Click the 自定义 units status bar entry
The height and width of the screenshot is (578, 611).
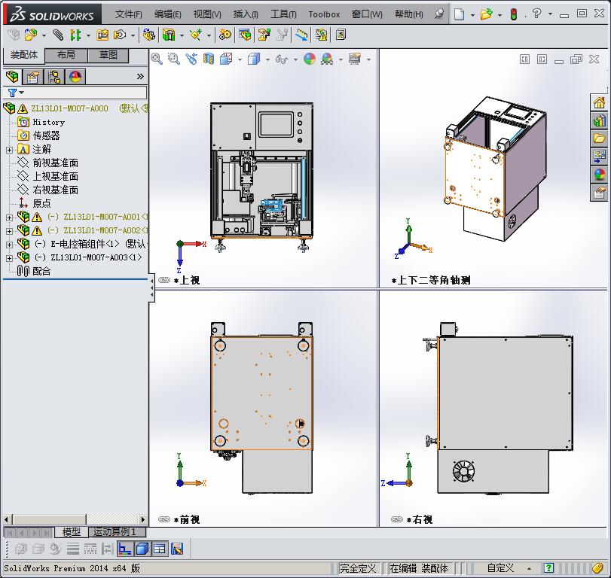click(x=501, y=568)
